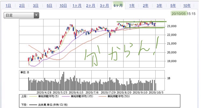This screenshot has height=108, width=201.
Task: Choose the 1ヶ月 tab
Action: pyautogui.click(x=77, y=5)
